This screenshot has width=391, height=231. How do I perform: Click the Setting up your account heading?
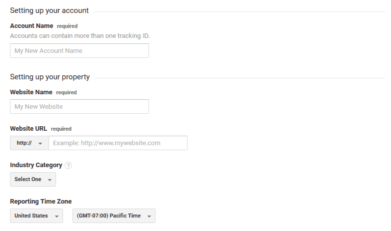pos(49,10)
